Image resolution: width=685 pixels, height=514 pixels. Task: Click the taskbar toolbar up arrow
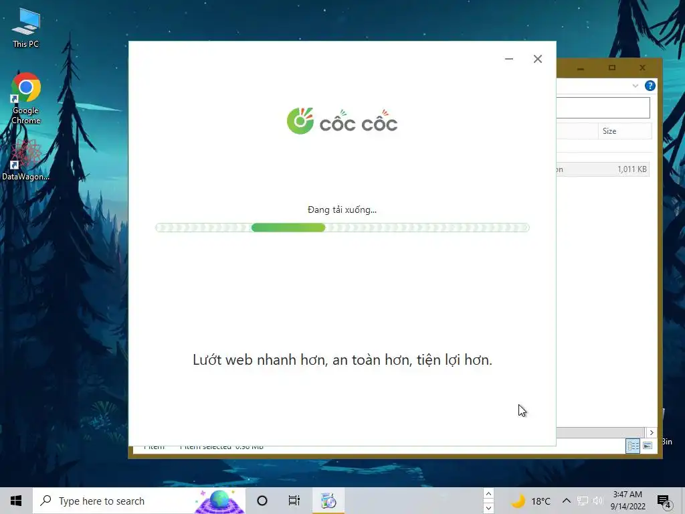tap(488, 494)
